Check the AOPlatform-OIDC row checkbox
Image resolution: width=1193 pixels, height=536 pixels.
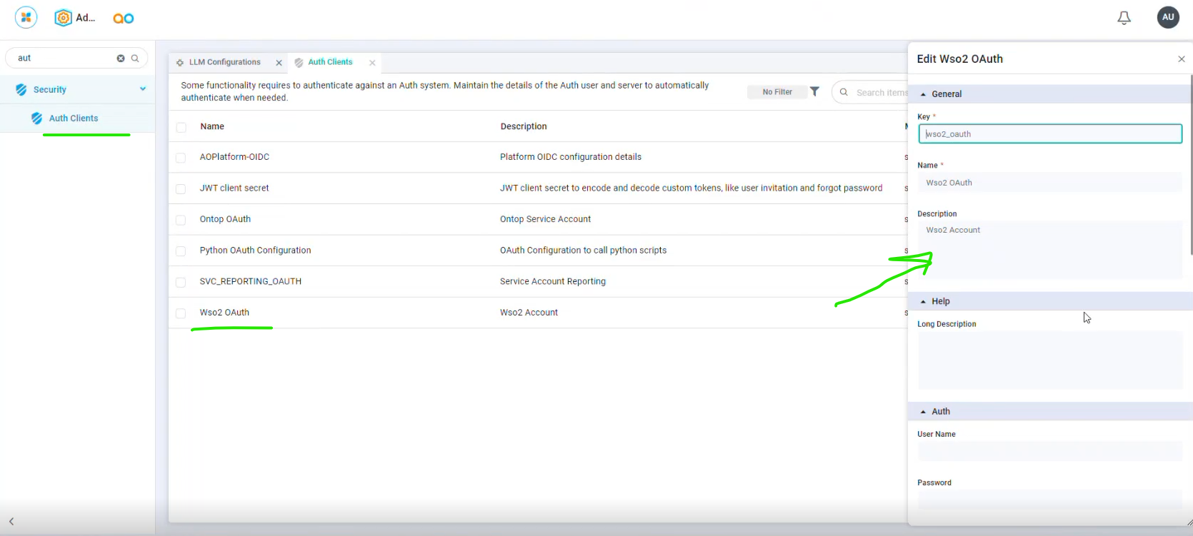(181, 158)
